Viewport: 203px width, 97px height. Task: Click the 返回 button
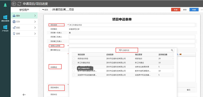(45, 10)
